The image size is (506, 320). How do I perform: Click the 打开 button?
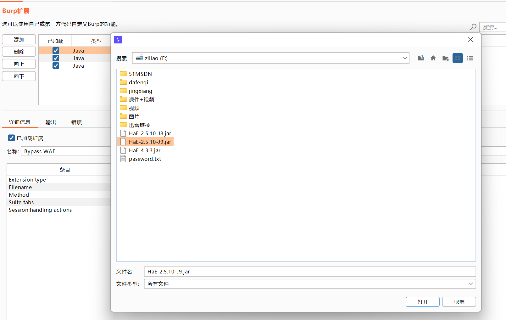pyautogui.click(x=422, y=302)
